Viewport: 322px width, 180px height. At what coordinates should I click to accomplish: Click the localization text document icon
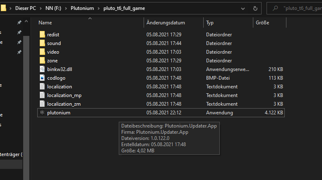pos(42,86)
